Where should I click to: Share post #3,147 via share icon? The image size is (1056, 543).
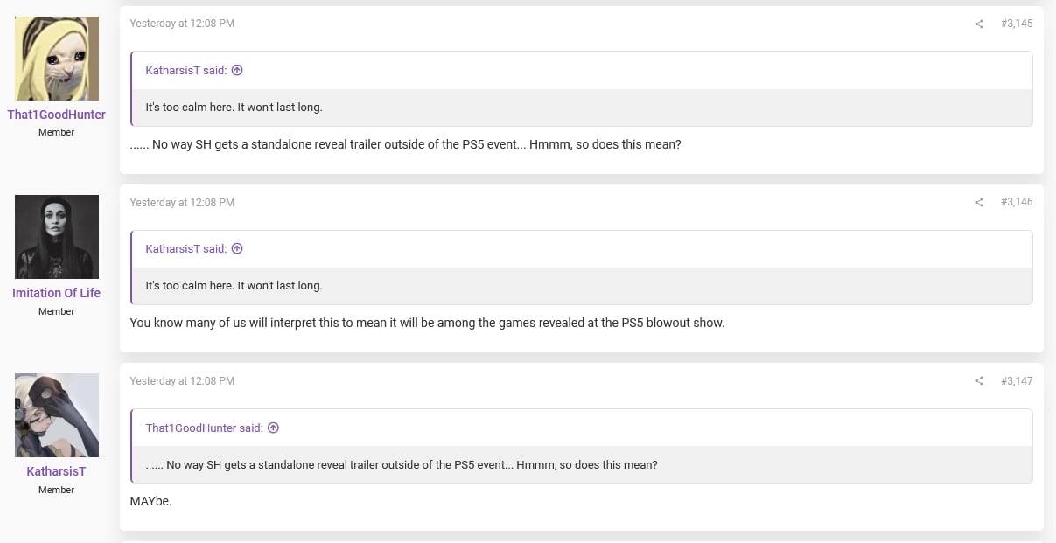(979, 380)
